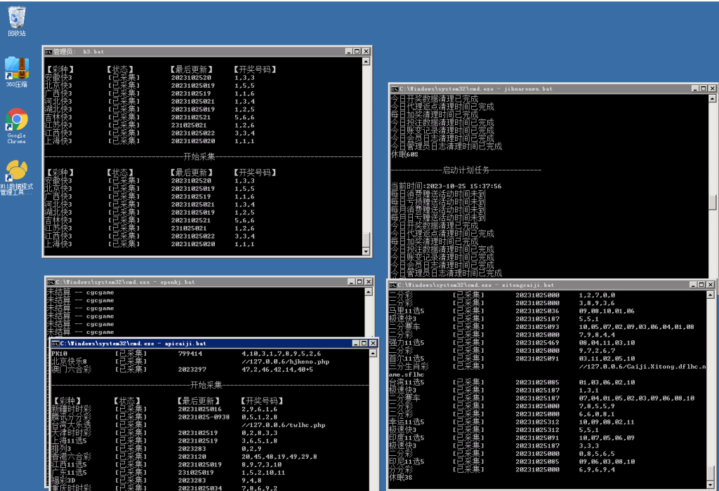Click the scrollbar thumb in jihuarenwu.bat window

[712, 202]
